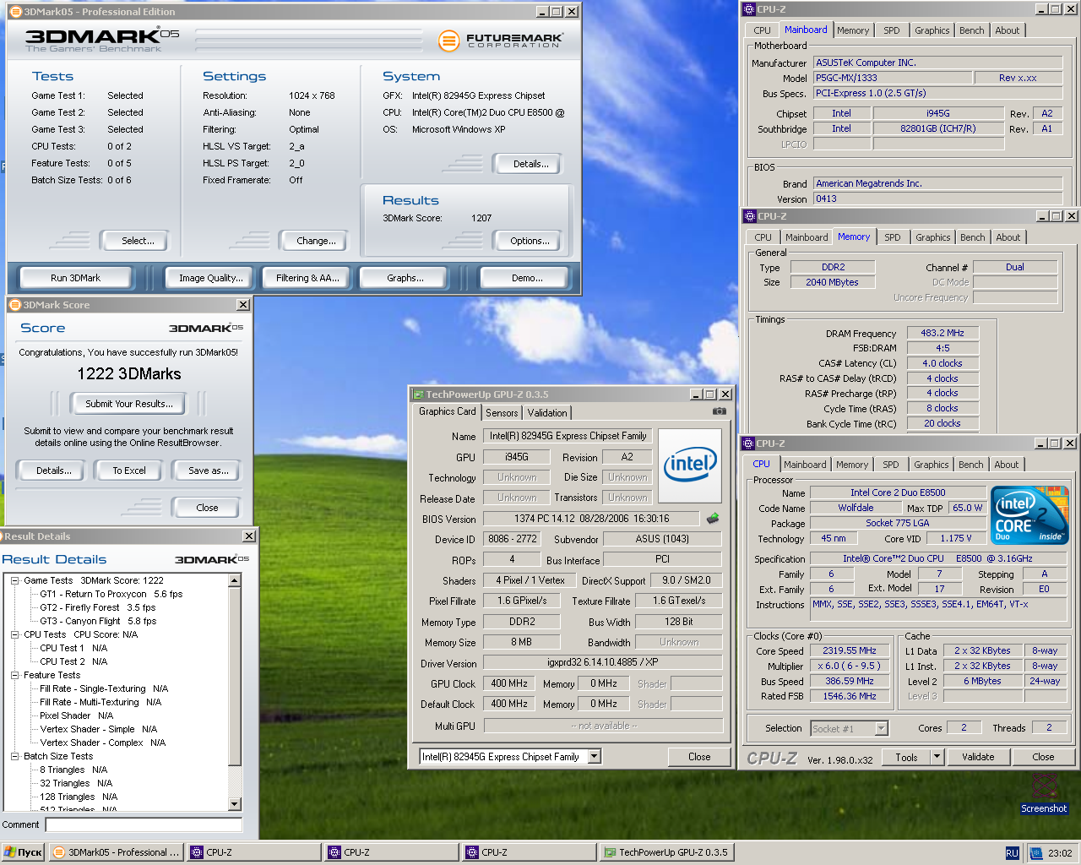Open the Mainboard tab in the bottom CPU-Z window
This screenshot has height=865, width=1081.
tap(805, 465)
